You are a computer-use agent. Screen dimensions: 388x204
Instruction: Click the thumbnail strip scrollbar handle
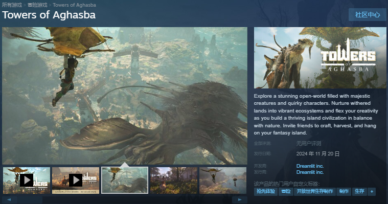tap(30, 199)
